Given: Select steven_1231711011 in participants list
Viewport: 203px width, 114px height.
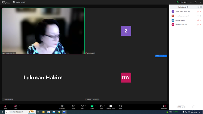Looking at the screenshot, I should (x=186, y=25).
